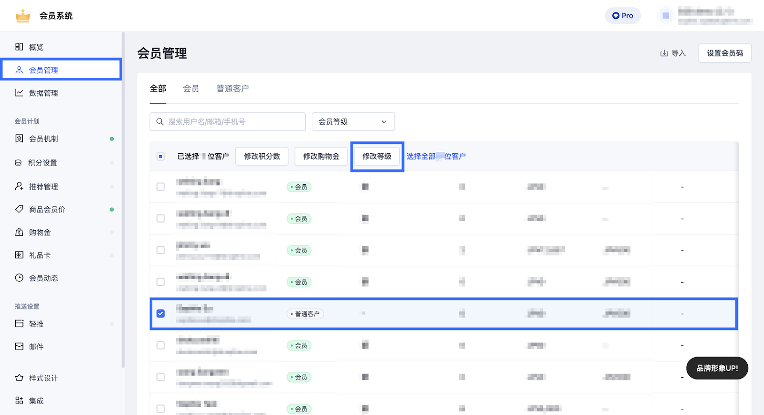Toggle the select-all header checkbox
The image size is (764, 415).
[x=161, y=156]
